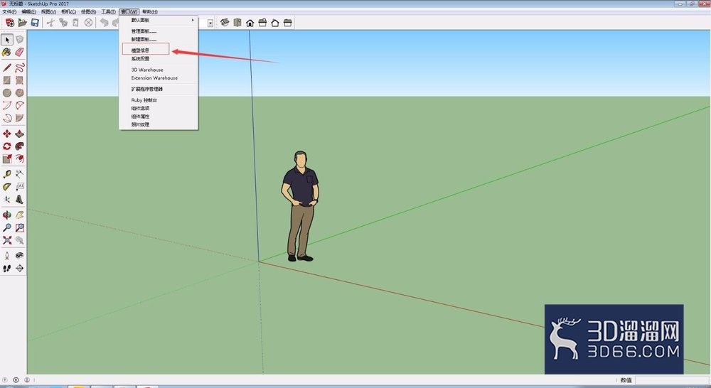The image size is (711, 388).
Task: Open the 编辑(E) menu
Action: [28, 12]
